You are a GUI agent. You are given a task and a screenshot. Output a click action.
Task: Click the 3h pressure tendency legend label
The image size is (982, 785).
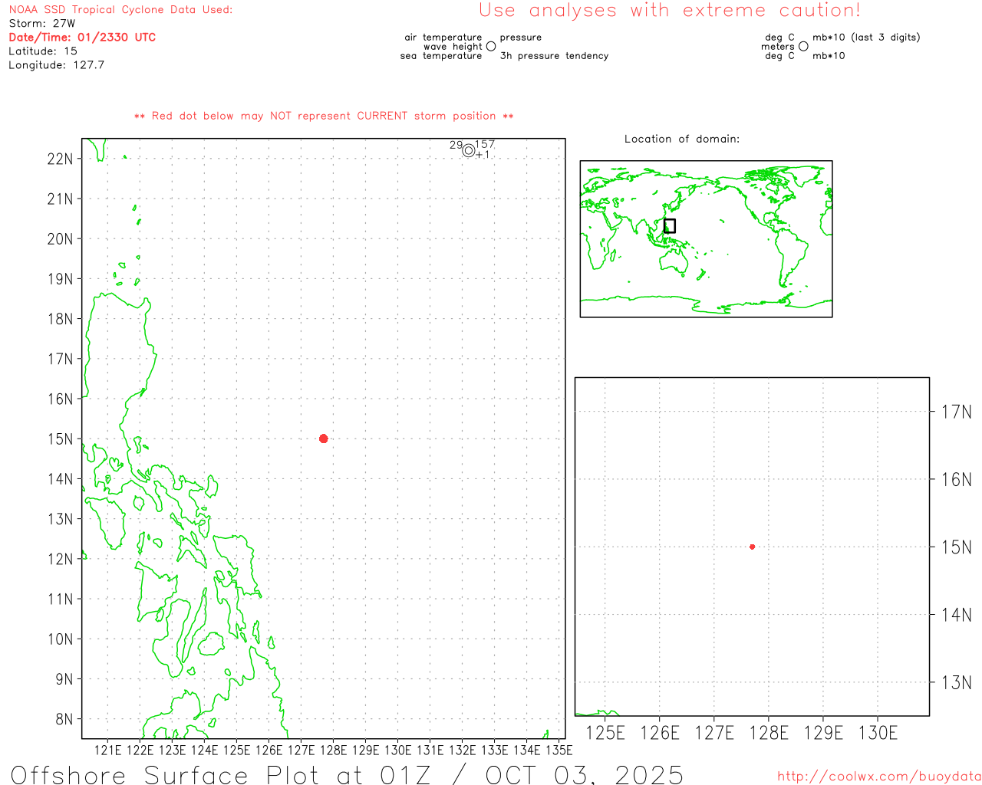tap(554, 56)
